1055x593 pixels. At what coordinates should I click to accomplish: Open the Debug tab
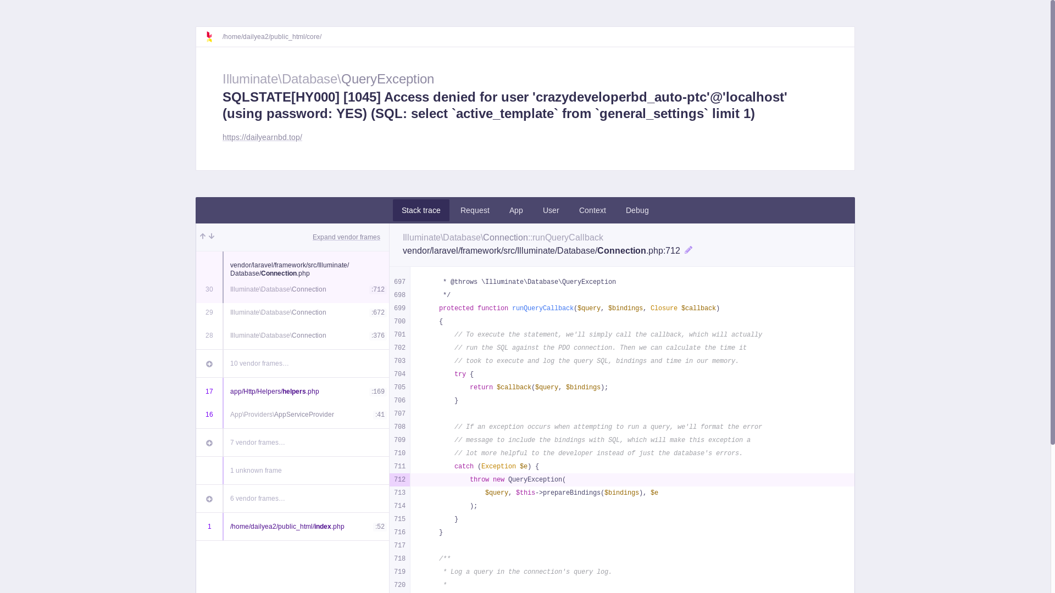tap(637, 210)
